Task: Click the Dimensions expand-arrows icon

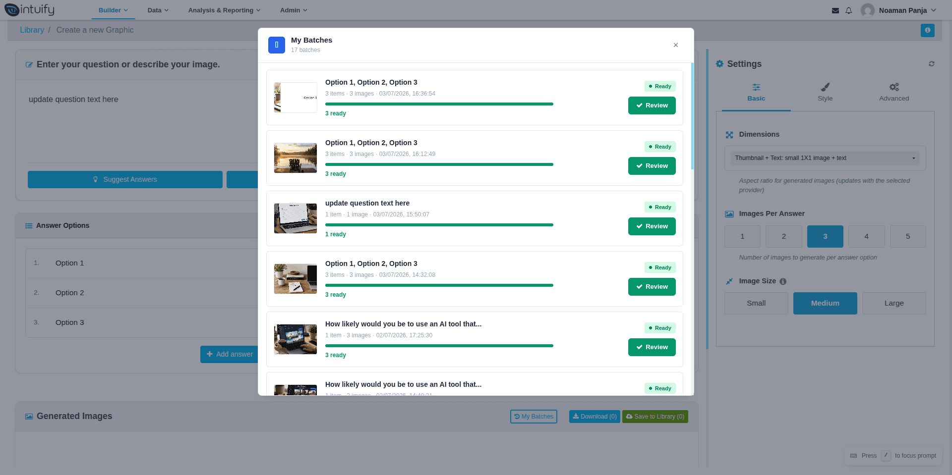Action: point(729,135)
